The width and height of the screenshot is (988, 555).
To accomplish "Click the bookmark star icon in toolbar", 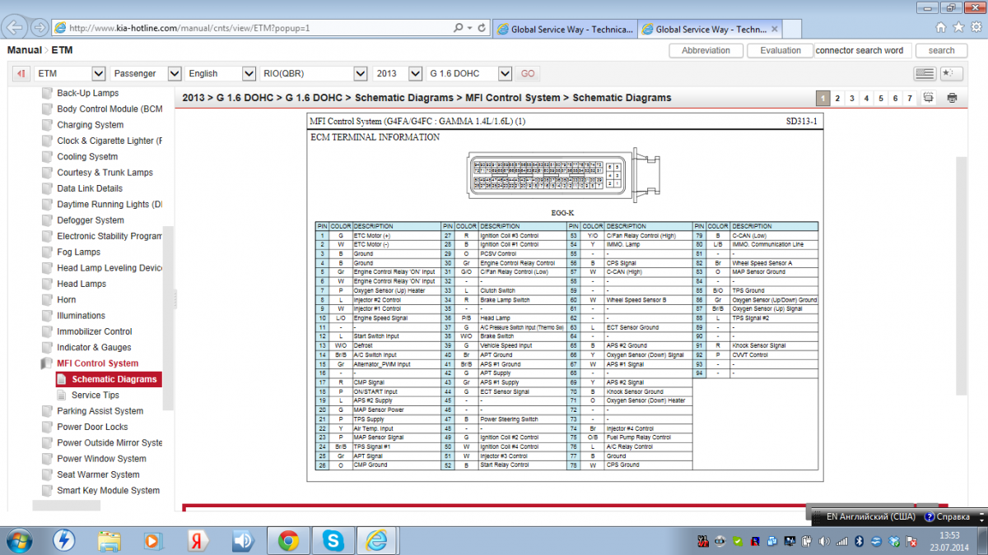I will pos(950,73).
